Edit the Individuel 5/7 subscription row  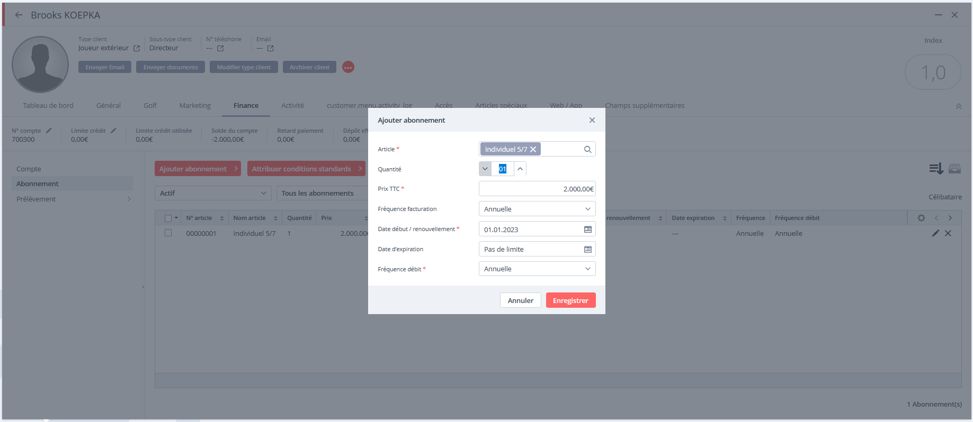935,233
